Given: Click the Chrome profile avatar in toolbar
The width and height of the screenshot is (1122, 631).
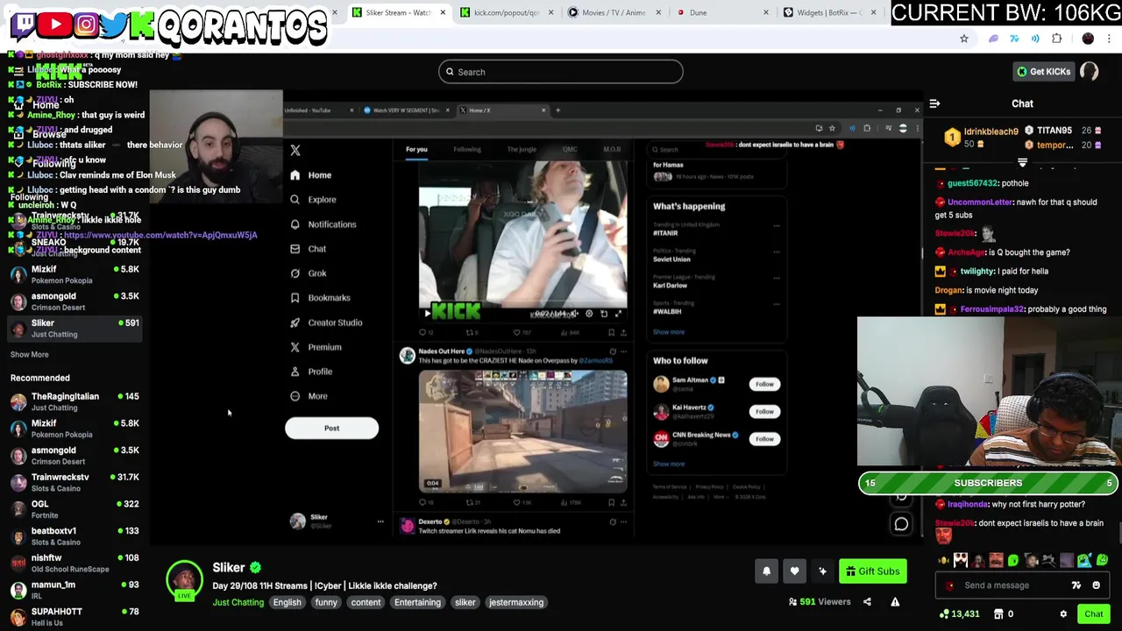Looking at the screenshot, I should (x=1088, y=39).
